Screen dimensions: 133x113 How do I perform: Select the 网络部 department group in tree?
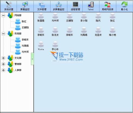15,15
